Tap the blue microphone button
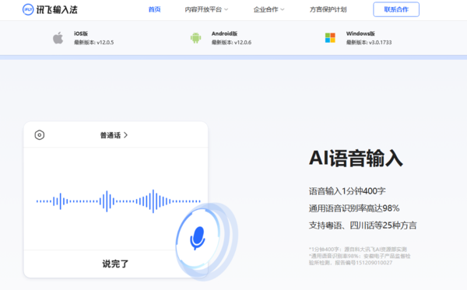Viewport: 467px width, 290px height. [x=198, y=238]
